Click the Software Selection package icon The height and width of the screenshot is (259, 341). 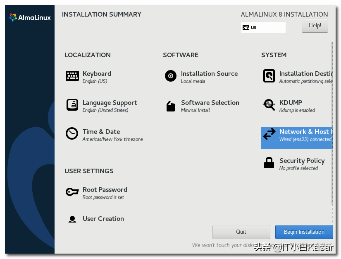click(x=171, y=106)
